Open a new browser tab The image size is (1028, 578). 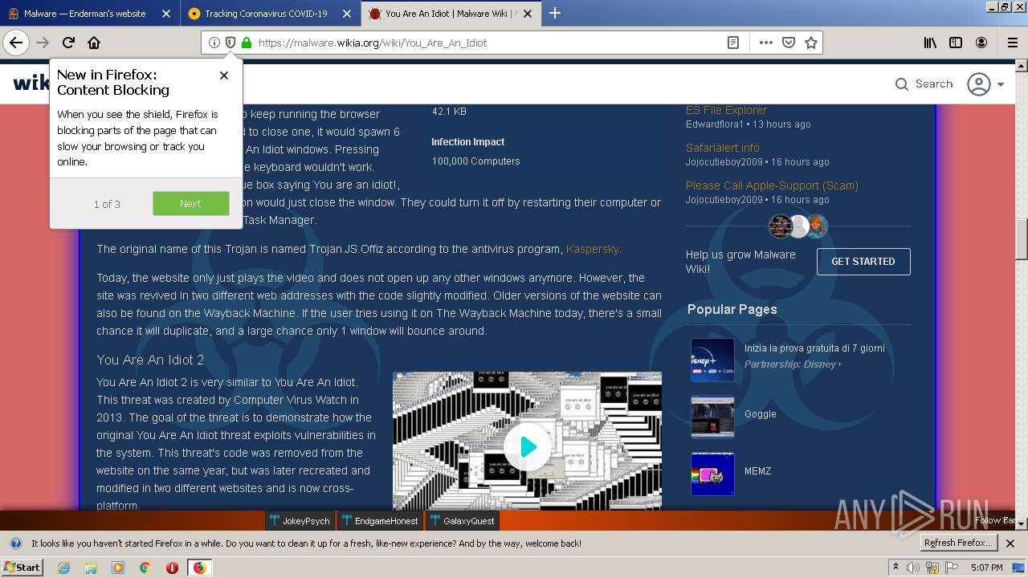(554, 13)
